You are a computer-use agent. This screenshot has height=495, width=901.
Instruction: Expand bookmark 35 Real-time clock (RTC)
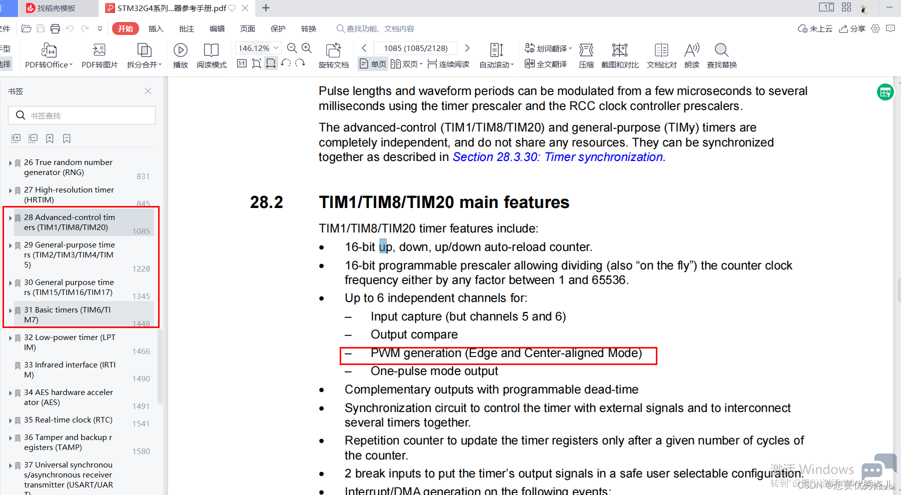tap(11, 420)
